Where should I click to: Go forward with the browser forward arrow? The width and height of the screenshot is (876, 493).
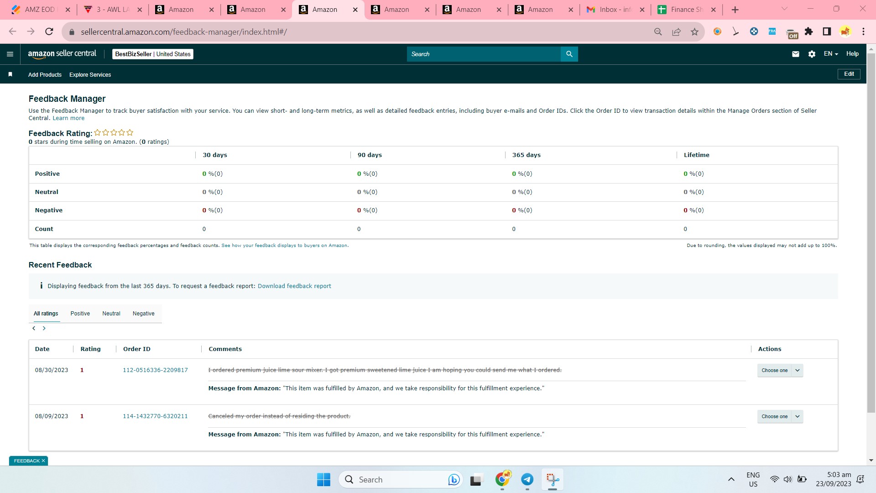click(x=31, y=31)
